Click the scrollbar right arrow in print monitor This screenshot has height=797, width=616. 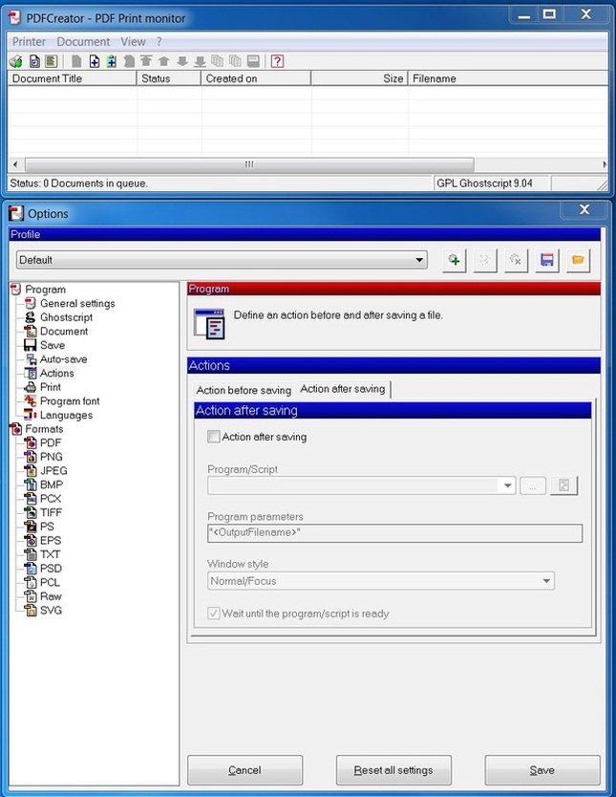pos(604,164)
